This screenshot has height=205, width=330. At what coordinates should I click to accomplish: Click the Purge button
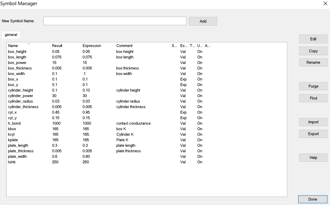pos(313,86)
